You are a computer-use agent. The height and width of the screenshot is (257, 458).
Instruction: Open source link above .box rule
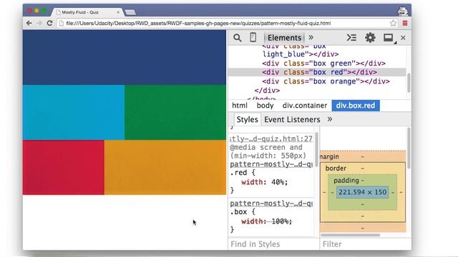[271, 203]
